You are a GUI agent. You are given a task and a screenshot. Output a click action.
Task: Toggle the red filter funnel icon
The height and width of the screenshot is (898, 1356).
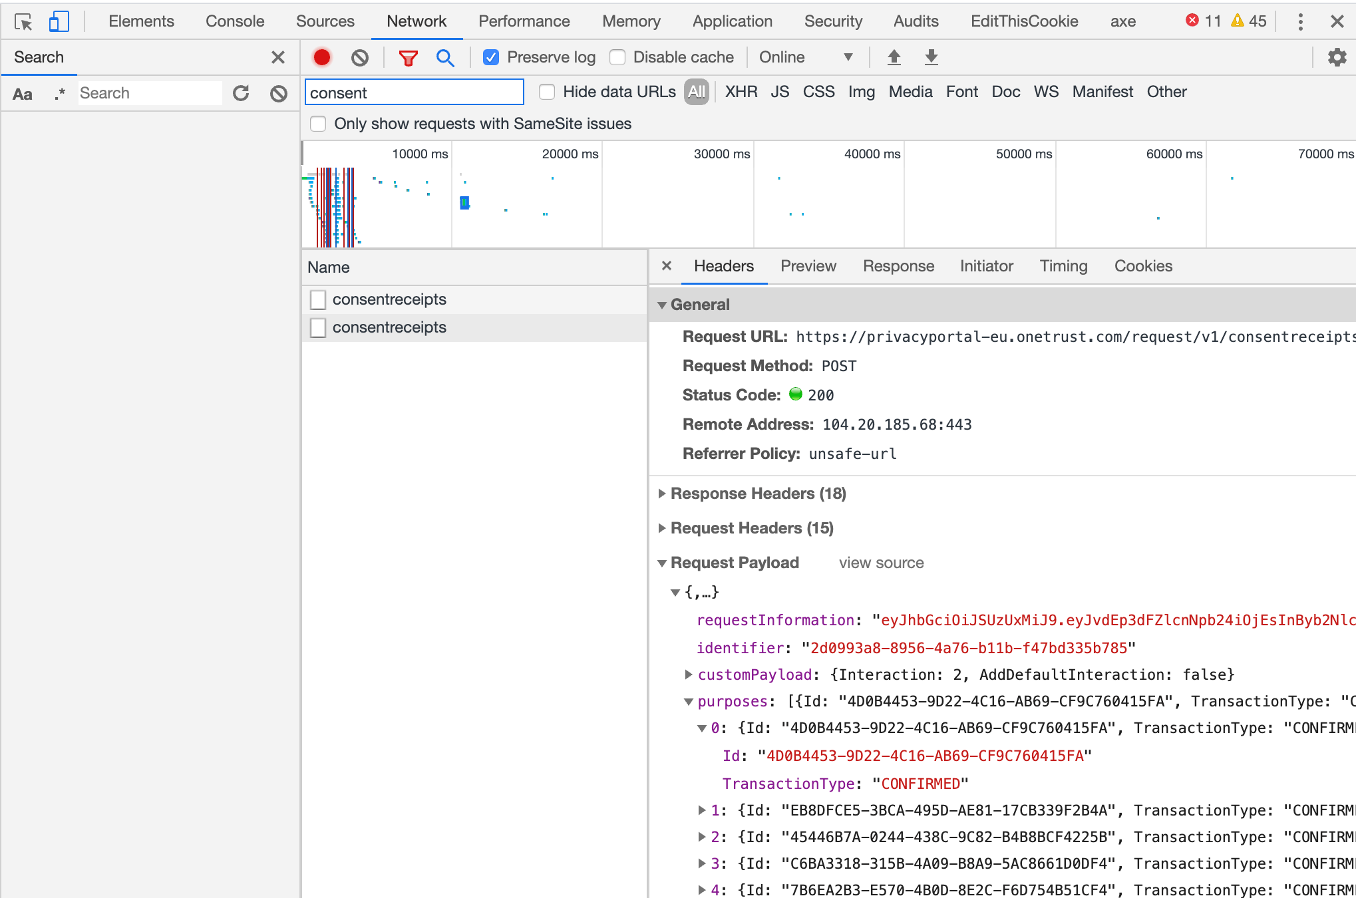tap(408, 58)
